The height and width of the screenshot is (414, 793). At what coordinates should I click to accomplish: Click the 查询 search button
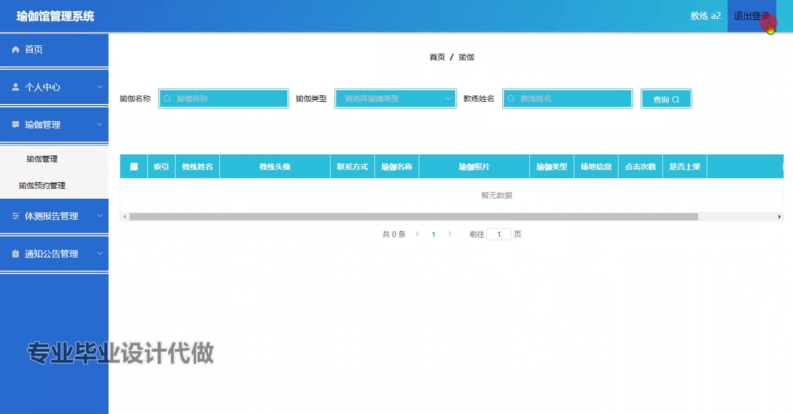666,99
